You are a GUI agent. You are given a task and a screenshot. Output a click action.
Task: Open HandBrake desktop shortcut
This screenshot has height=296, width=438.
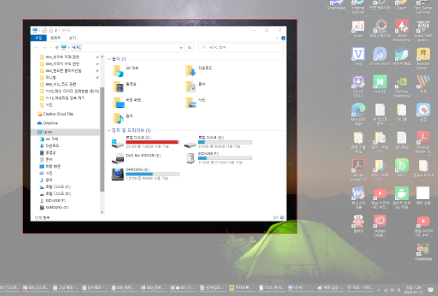pos(423,252)
